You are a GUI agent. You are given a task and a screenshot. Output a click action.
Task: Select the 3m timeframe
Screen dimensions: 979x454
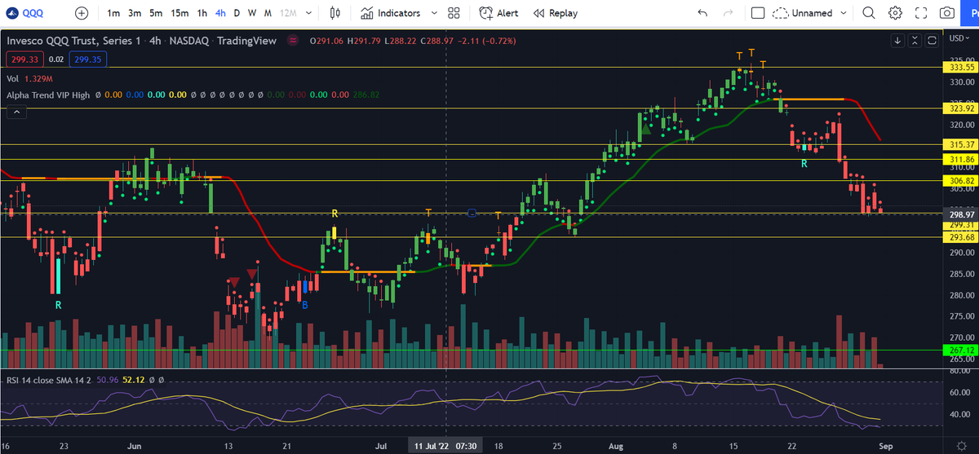click(x=135, y=13)
